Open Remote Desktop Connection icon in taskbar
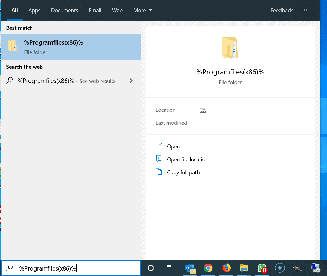327x276 pixels. pyautogui.click(x=315, y=268)
